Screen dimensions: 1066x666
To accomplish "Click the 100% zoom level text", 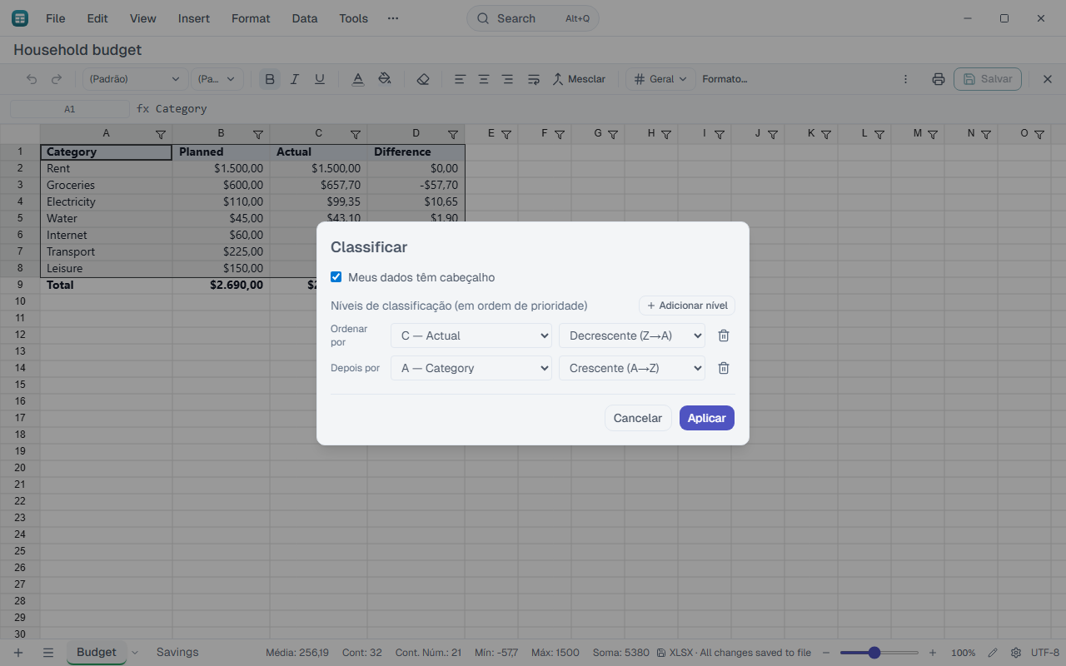I will [x=964, y=653].
